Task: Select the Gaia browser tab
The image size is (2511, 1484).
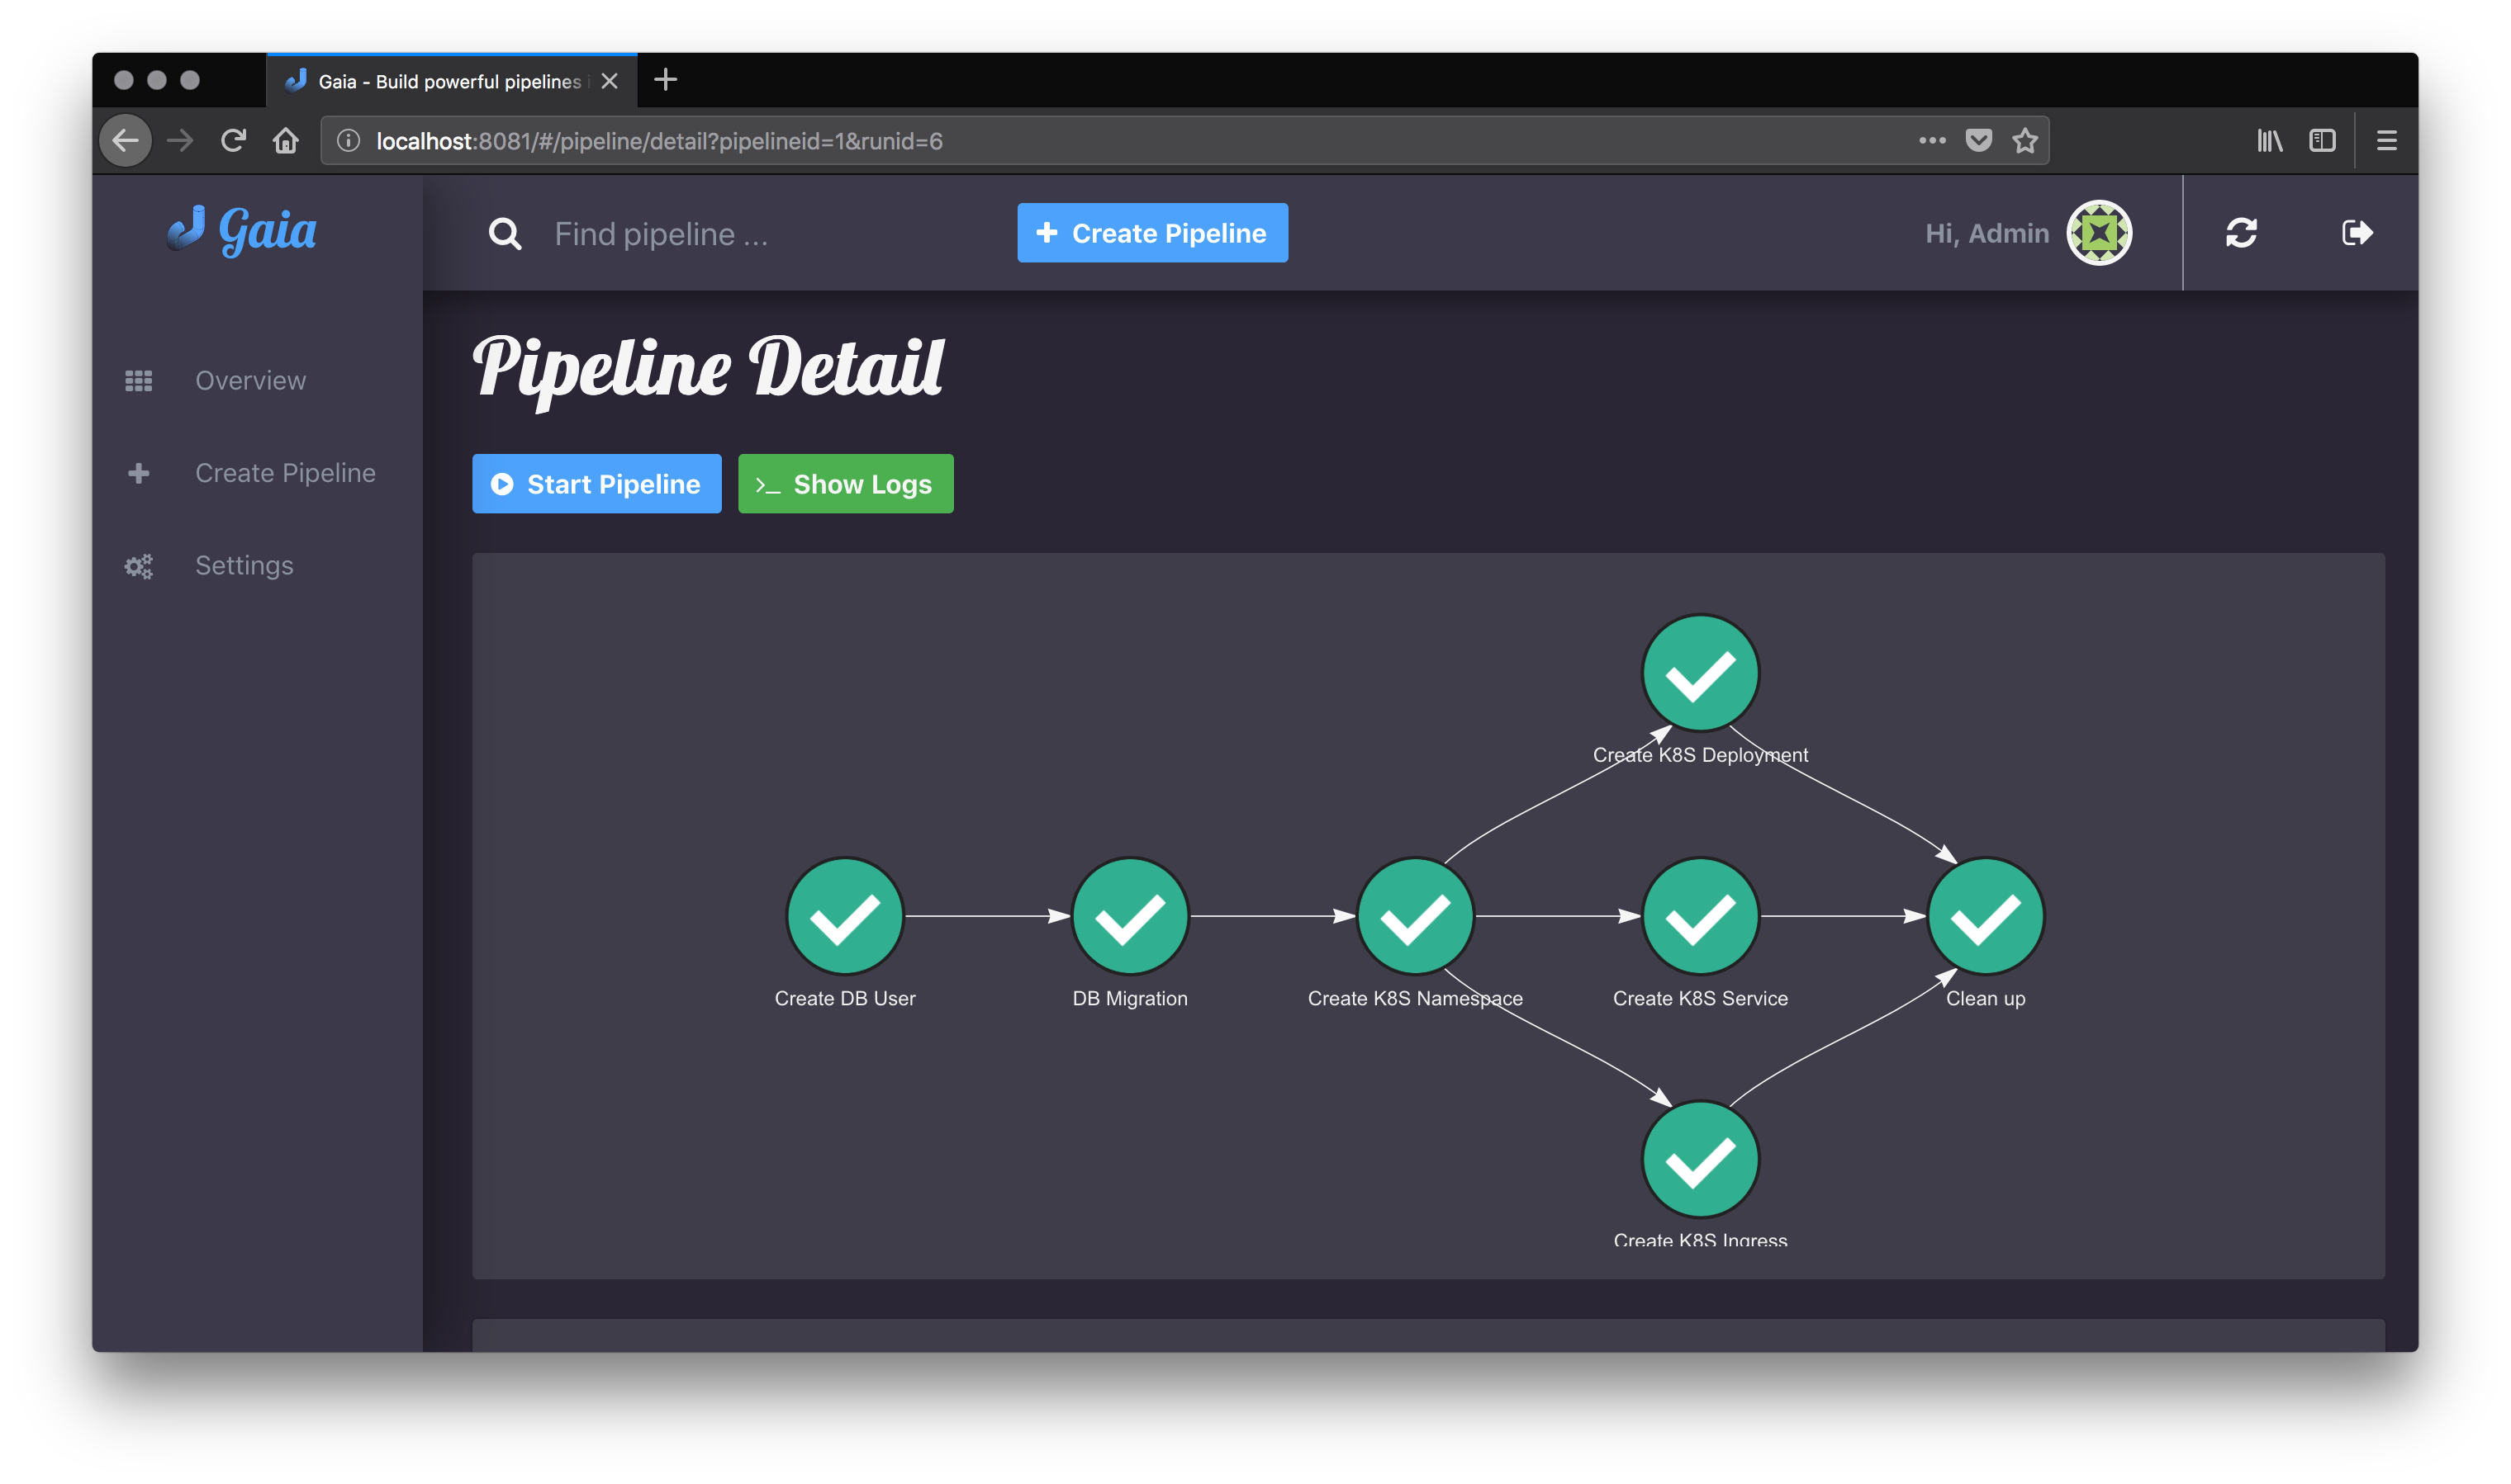Action: click(x=450, y=81)
